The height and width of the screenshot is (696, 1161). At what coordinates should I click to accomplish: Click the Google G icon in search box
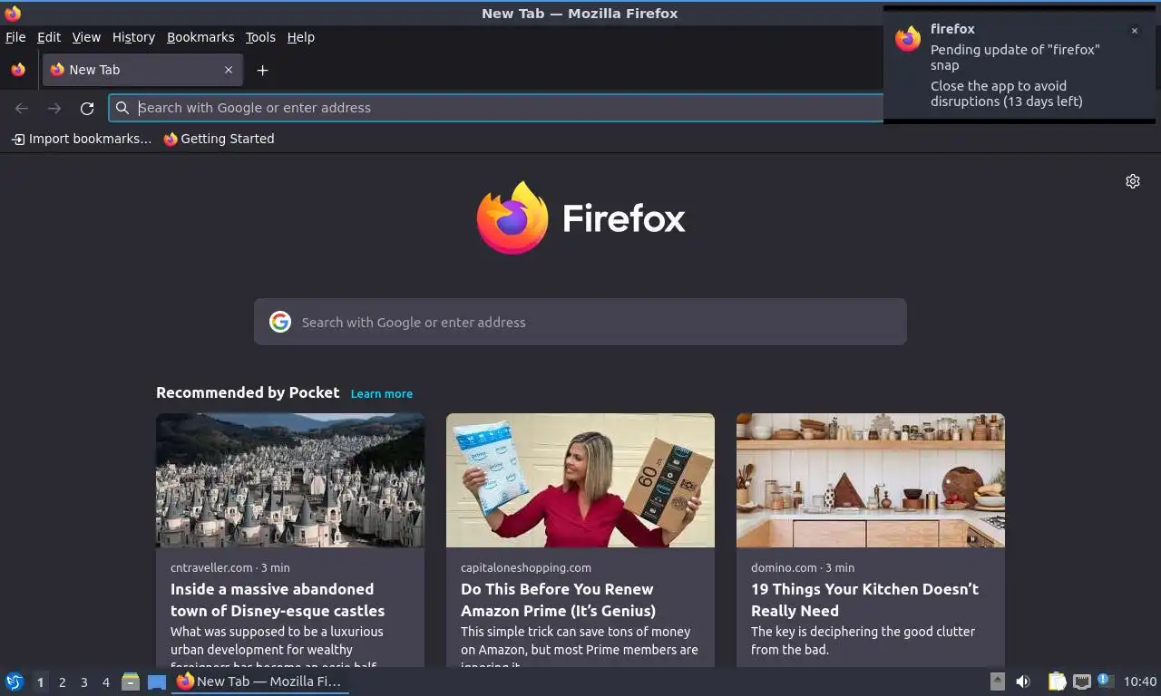pyautogui.click(x=280, y=322)
